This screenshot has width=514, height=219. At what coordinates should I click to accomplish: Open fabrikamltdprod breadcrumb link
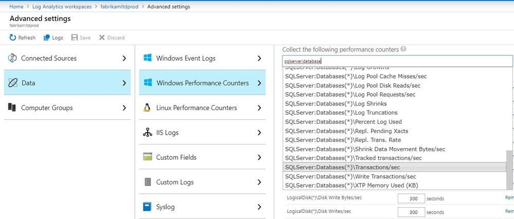119,7
